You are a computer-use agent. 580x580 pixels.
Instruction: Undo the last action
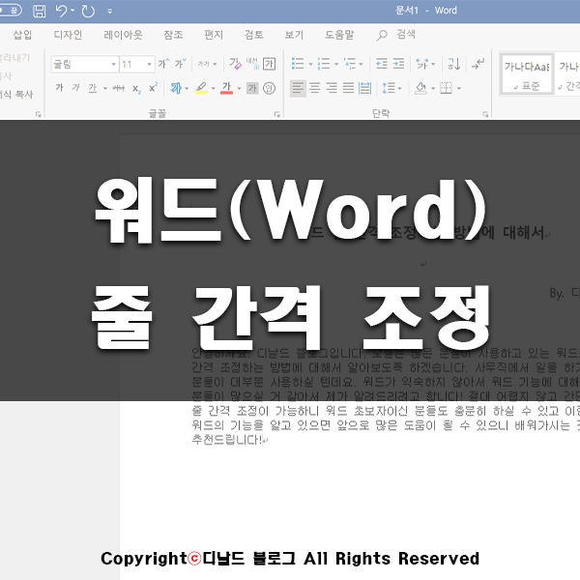[62, 11]
